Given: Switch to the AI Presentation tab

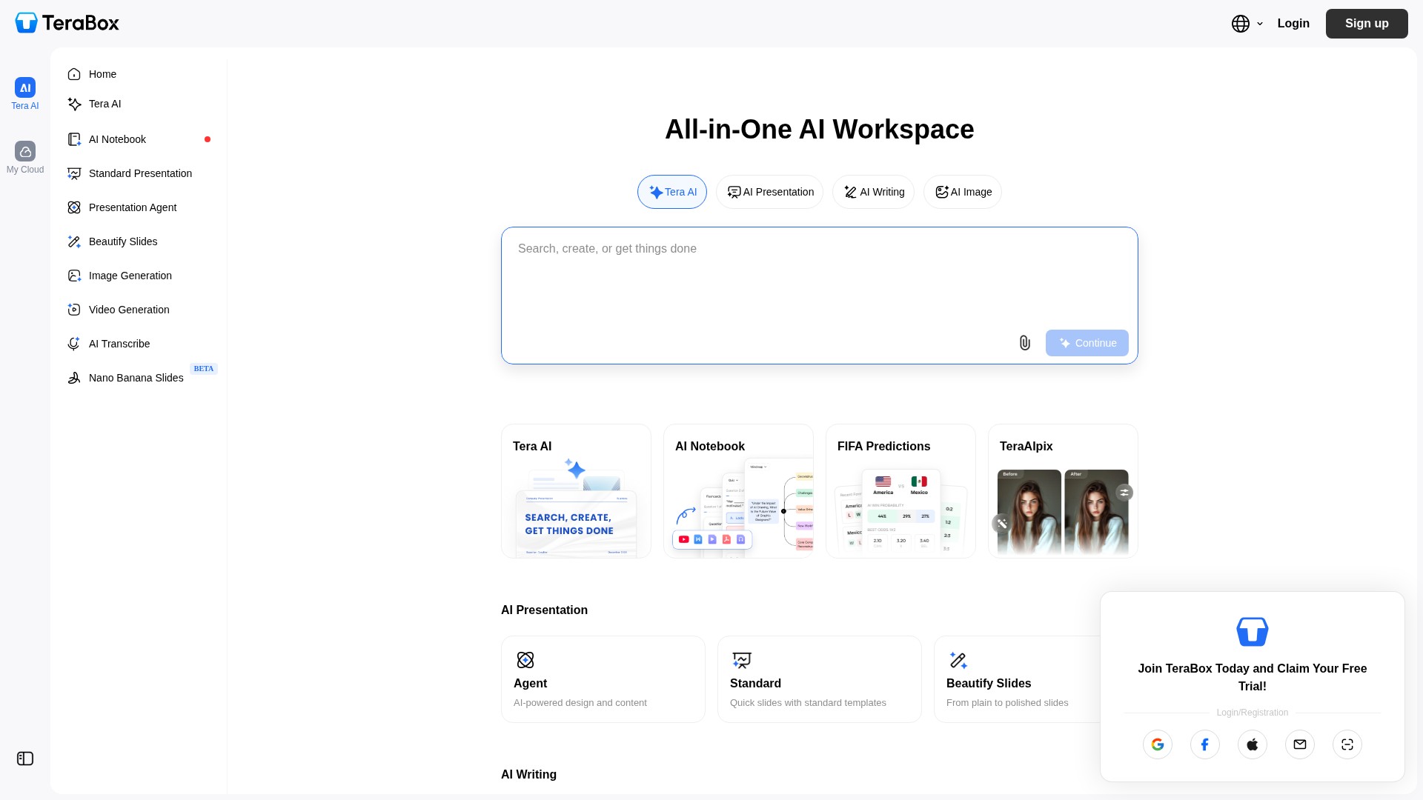Looking at the screenshot, I should [x=769, y=192].
